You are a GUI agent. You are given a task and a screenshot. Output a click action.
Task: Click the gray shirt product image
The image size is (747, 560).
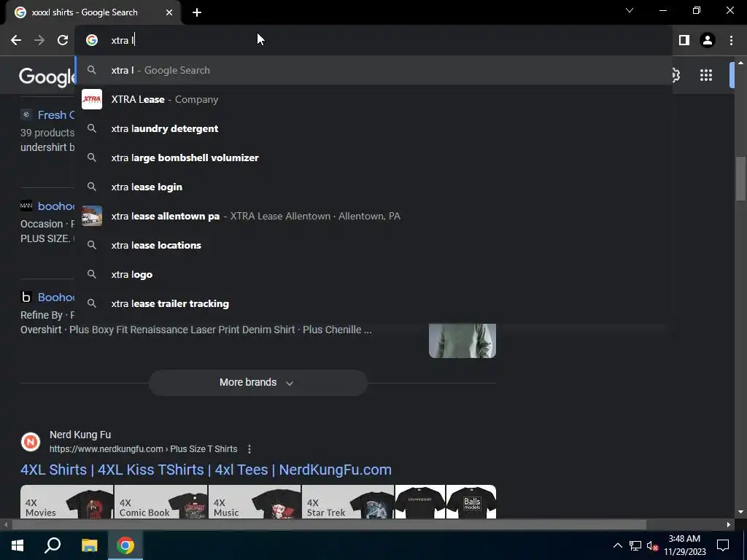(462, 341)
